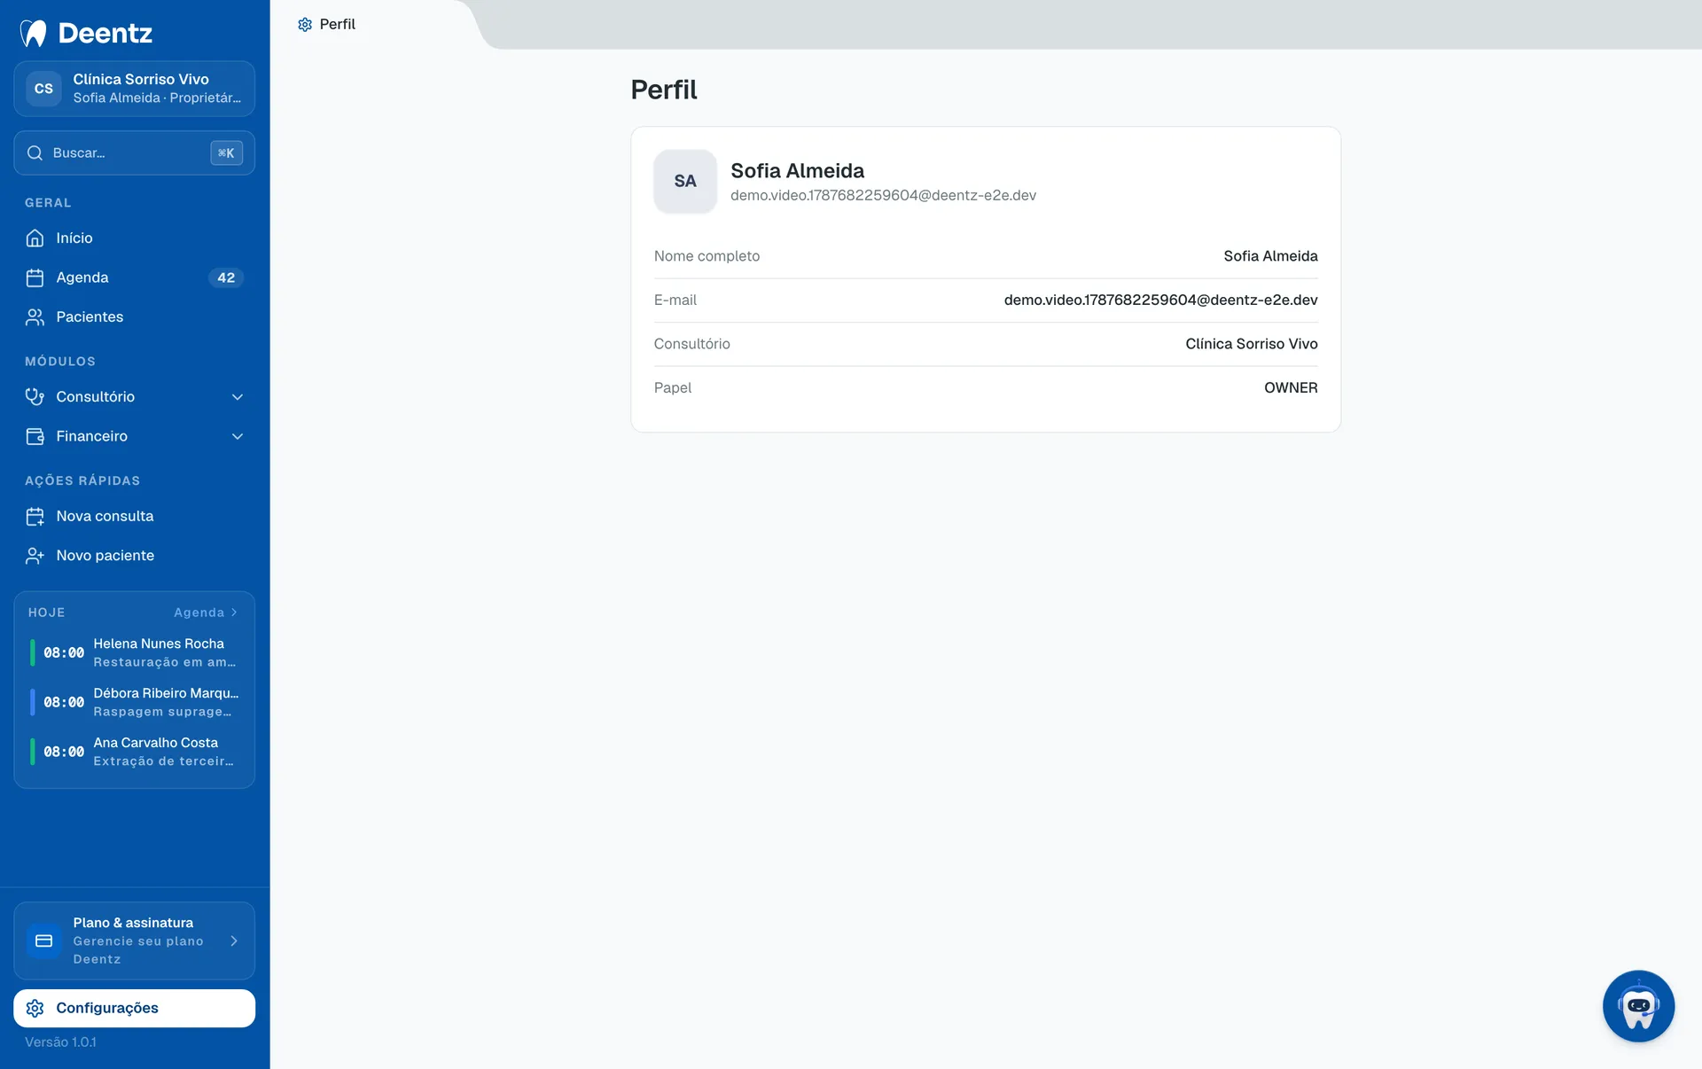The width and height of the screenshot is (1702, 1069).
Task: Click the OWNER role value
Action: click(1291, 387)
